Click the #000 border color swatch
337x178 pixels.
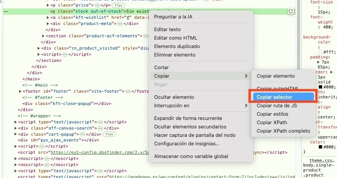320,87
